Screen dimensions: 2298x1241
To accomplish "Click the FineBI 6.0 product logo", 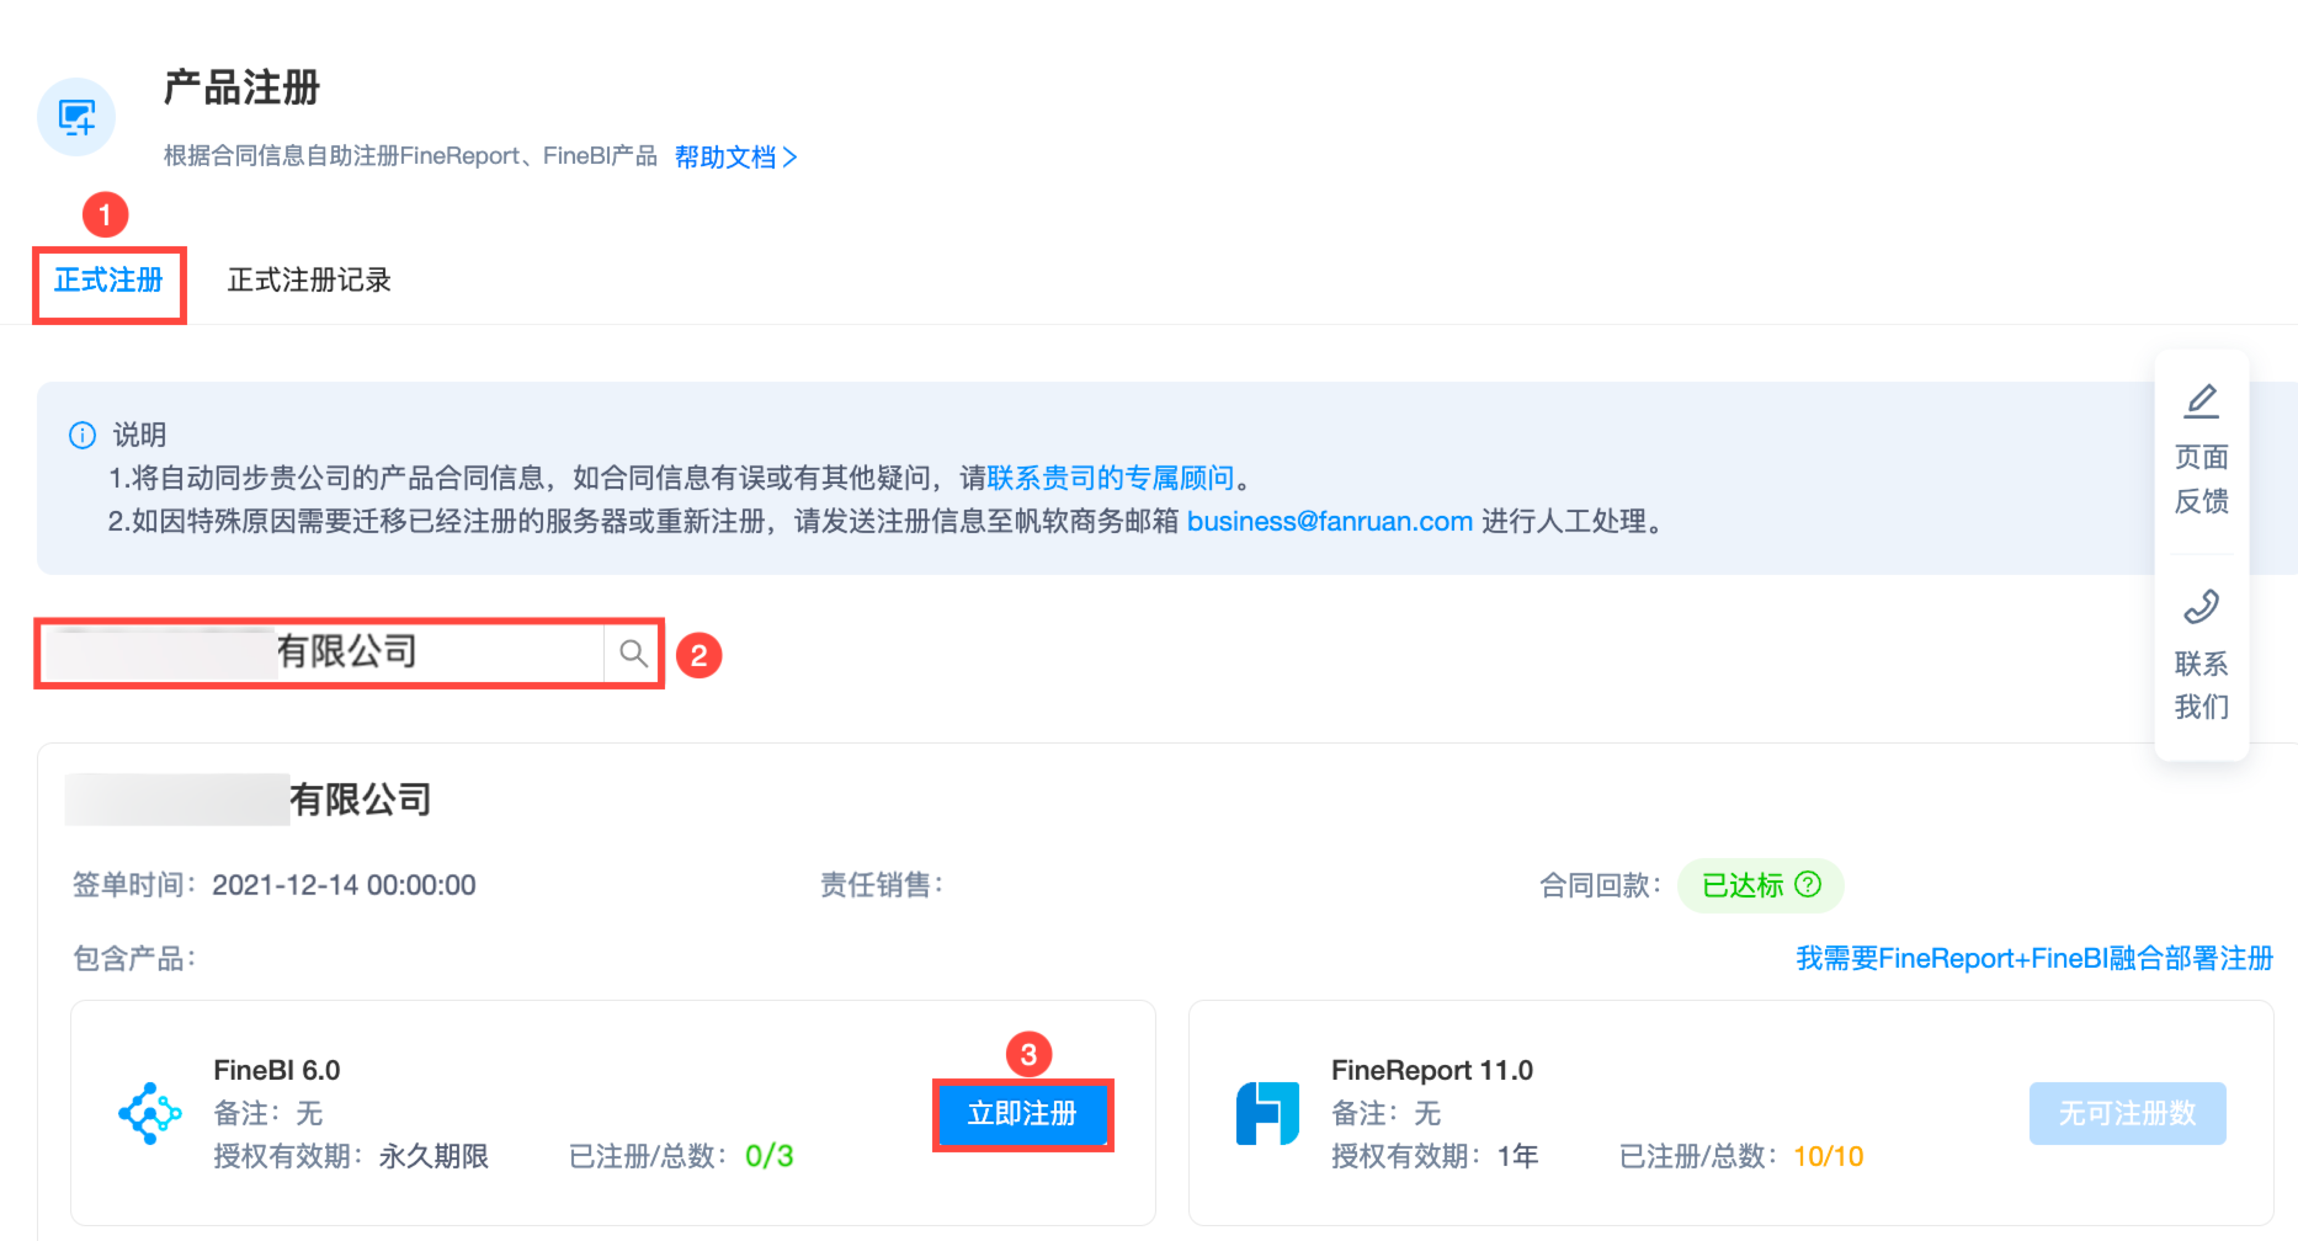I will (x=150, y=1112).
